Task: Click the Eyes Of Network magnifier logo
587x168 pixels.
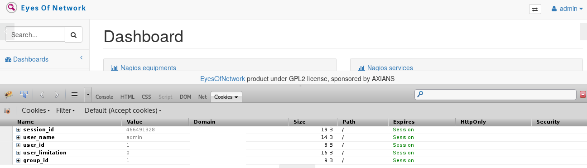Action: [x=12, y=8]
